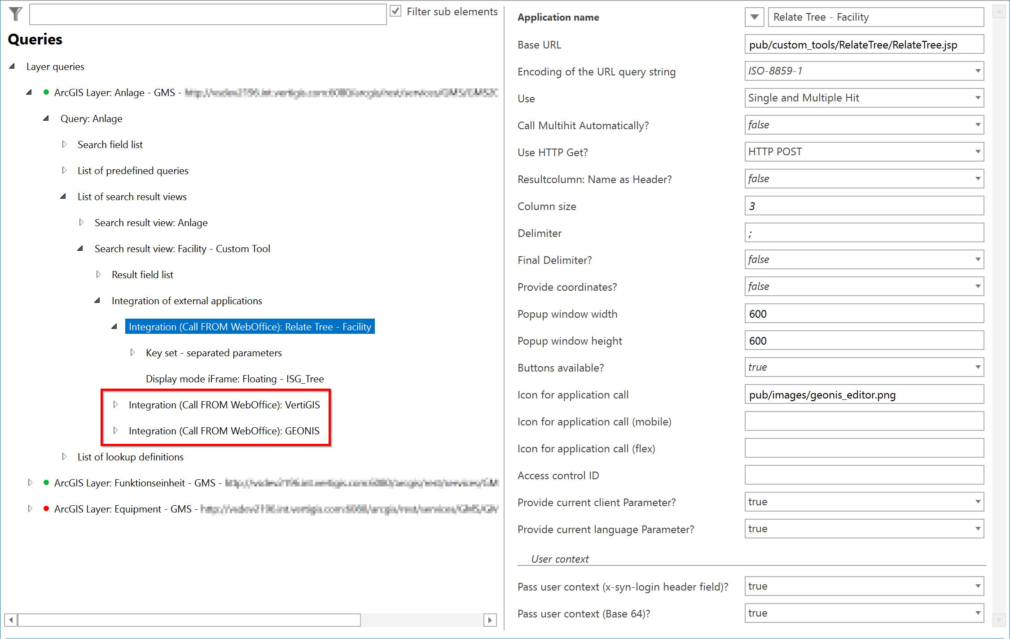Image resolution: width=1010 pixels, height=639 pixels.
Task: Expand the Search field list node
Action: (64, 144)
